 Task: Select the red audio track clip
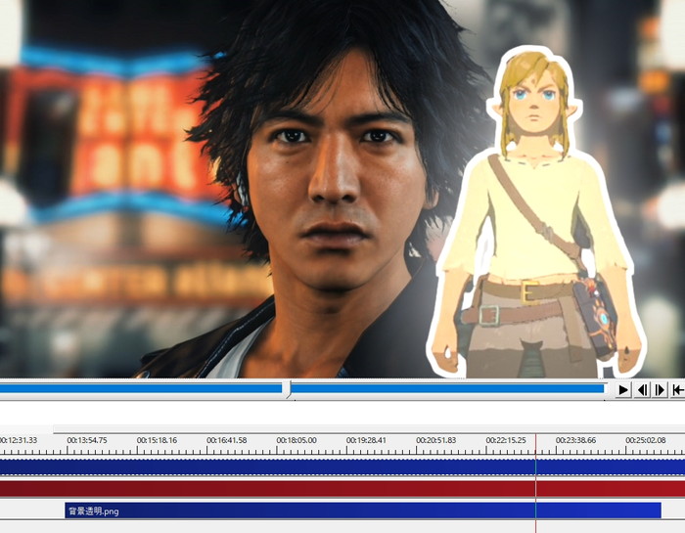[x=342, y=488]
